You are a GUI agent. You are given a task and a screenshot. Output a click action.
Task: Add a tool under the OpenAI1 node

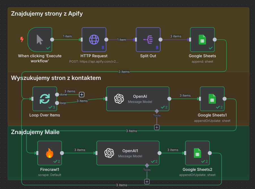click(147, 182)
